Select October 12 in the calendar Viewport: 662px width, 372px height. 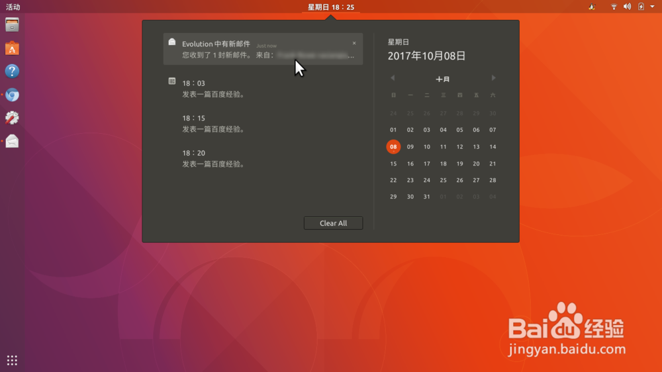[459, 146]
